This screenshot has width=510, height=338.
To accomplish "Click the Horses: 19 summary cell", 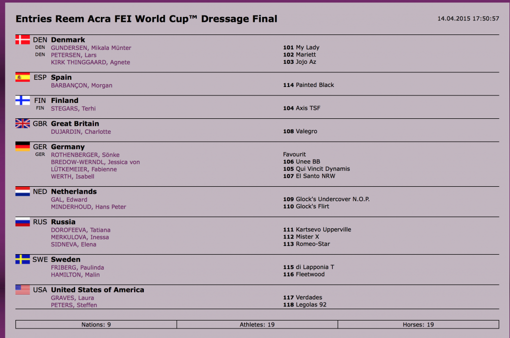I will click(418, 325).
